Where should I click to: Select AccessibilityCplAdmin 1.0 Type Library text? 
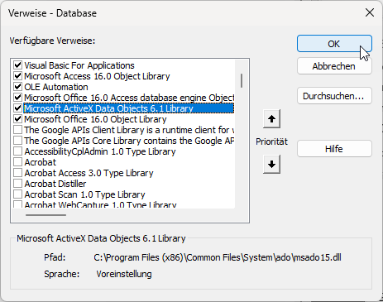pyautogui.click(x=100, y=151)
